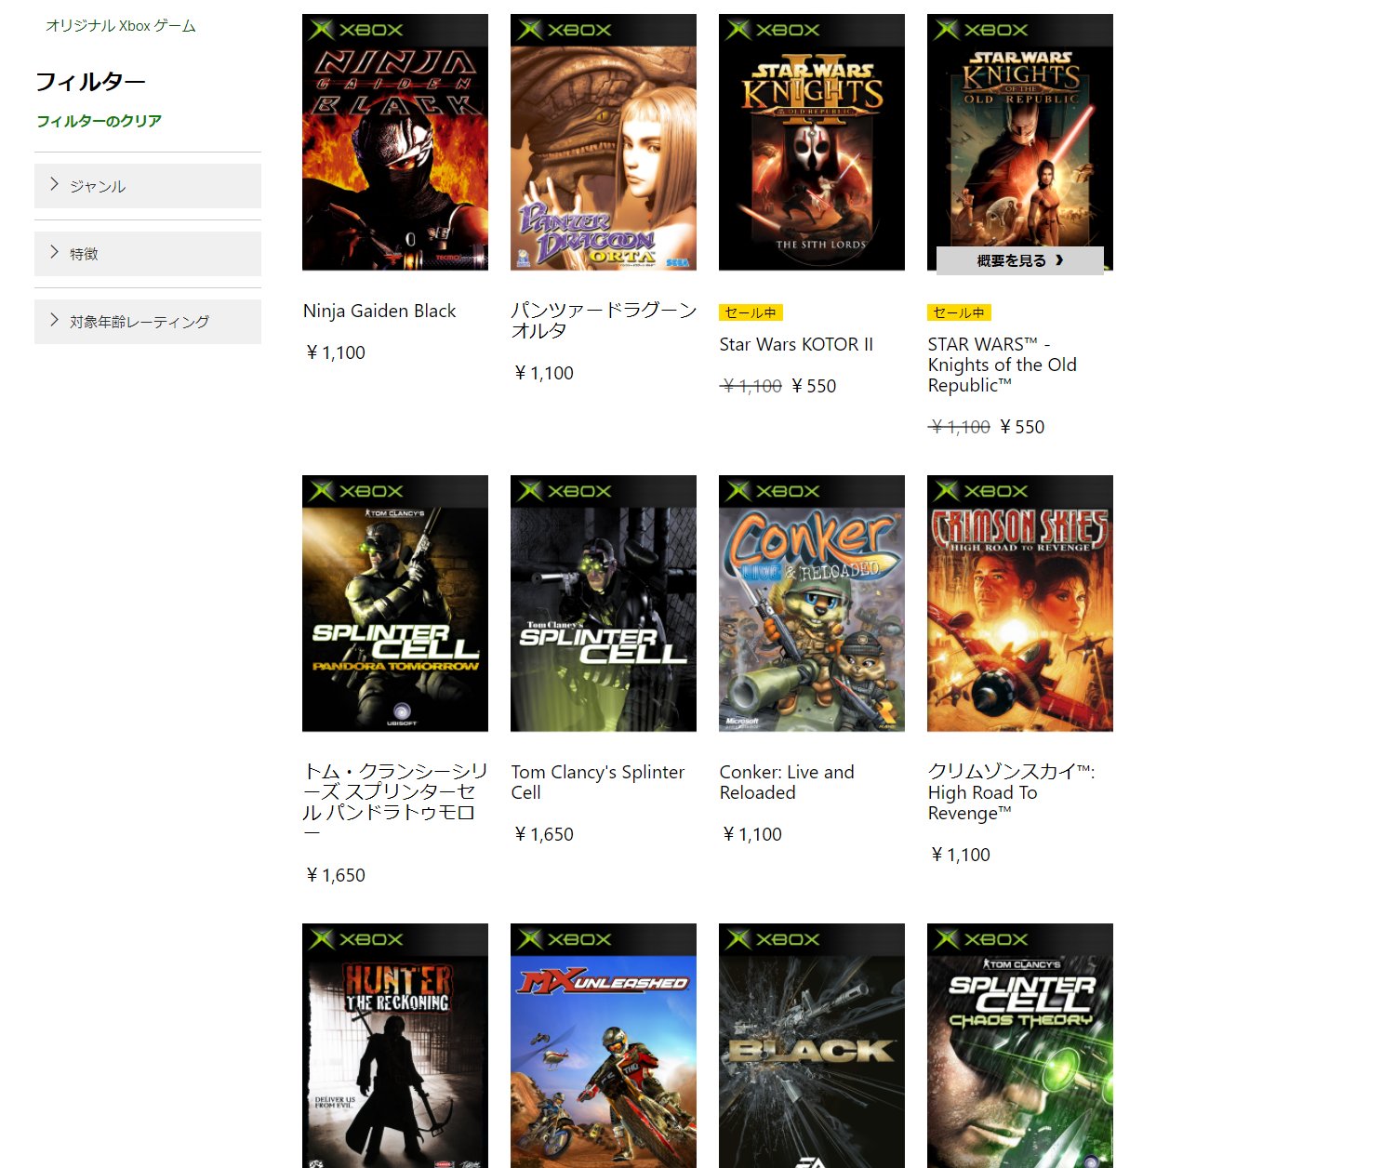Click the ￥1,100 price of クリムゾンスカイ
This screenshot has width=1382, height=1168.
[x=960, y=855]
